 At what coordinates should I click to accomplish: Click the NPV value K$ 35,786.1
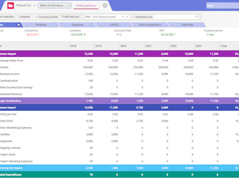tap(168, 35)
